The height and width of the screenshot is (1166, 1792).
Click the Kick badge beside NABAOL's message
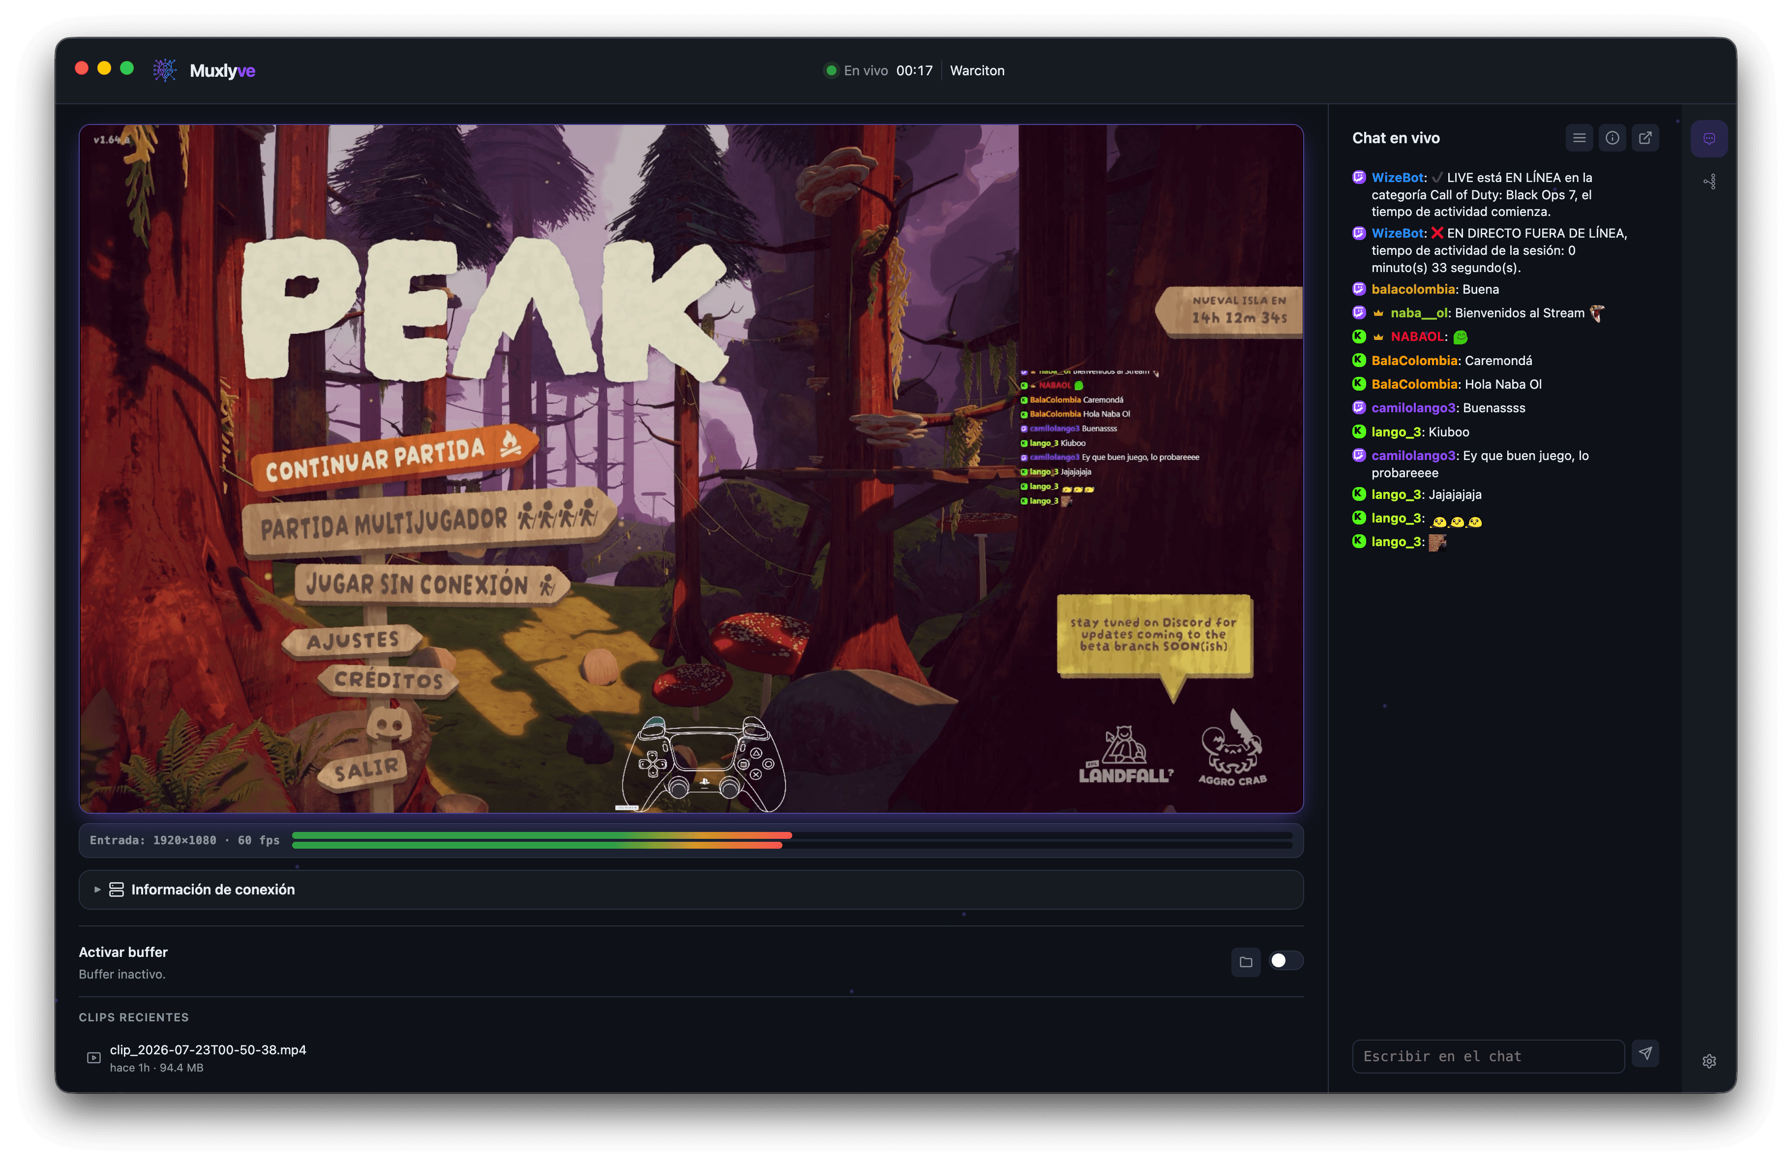click(x=1359, y=336)
